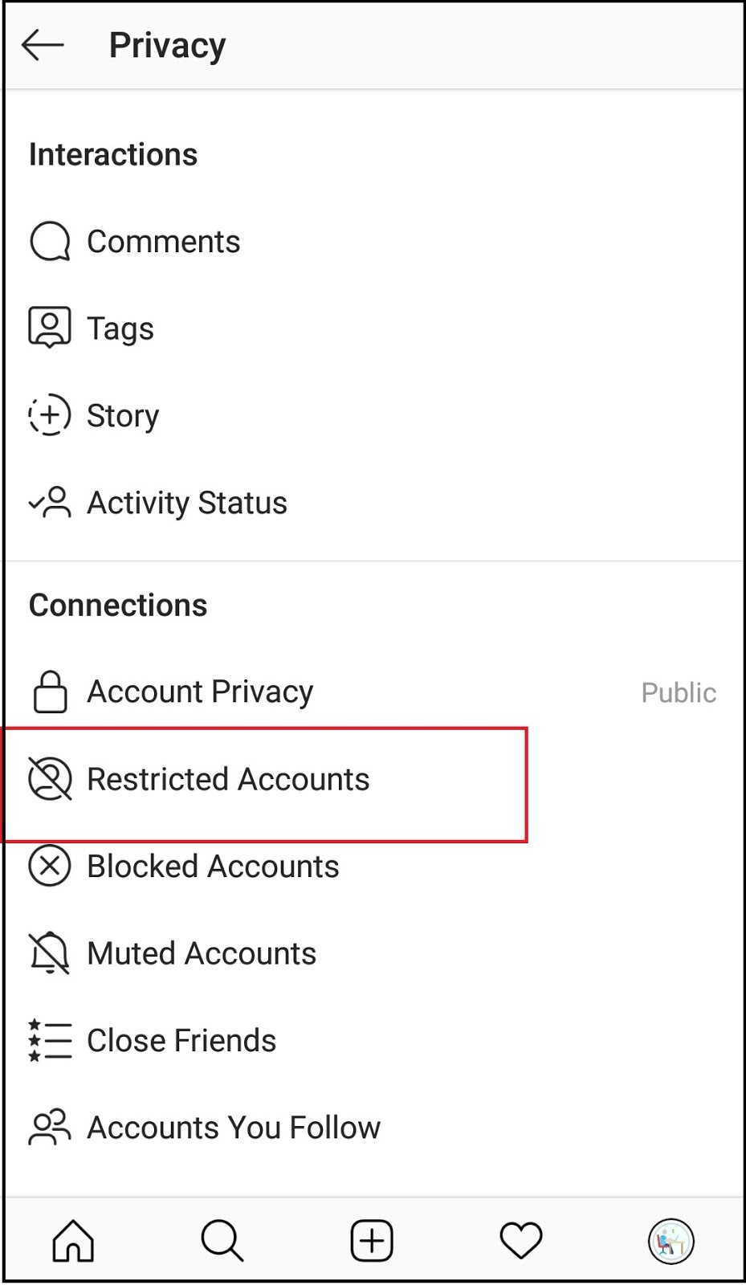Select the Search magnifier icon
This screenshot has width=746, height=1285.
pos(222,1239)
